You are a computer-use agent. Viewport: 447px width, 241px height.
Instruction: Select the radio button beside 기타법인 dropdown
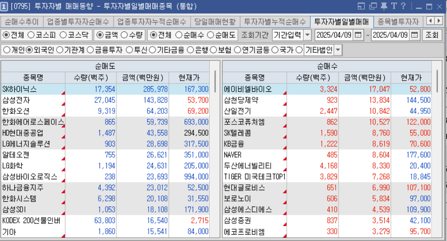pos(299,50)
